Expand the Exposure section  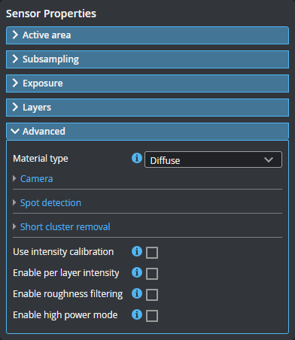(147, 83)
